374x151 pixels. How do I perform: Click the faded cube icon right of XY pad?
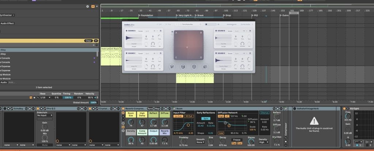click(x=205, y=67)
